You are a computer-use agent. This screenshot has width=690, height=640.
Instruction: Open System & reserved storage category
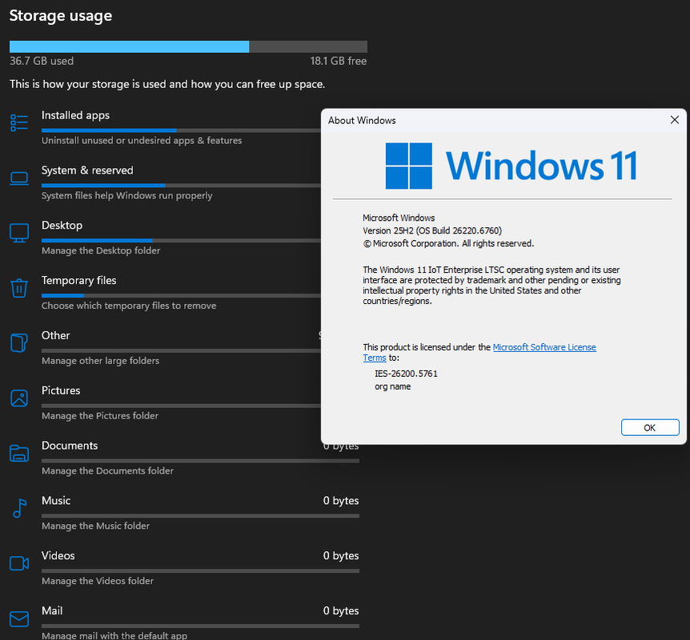point(185,182)
